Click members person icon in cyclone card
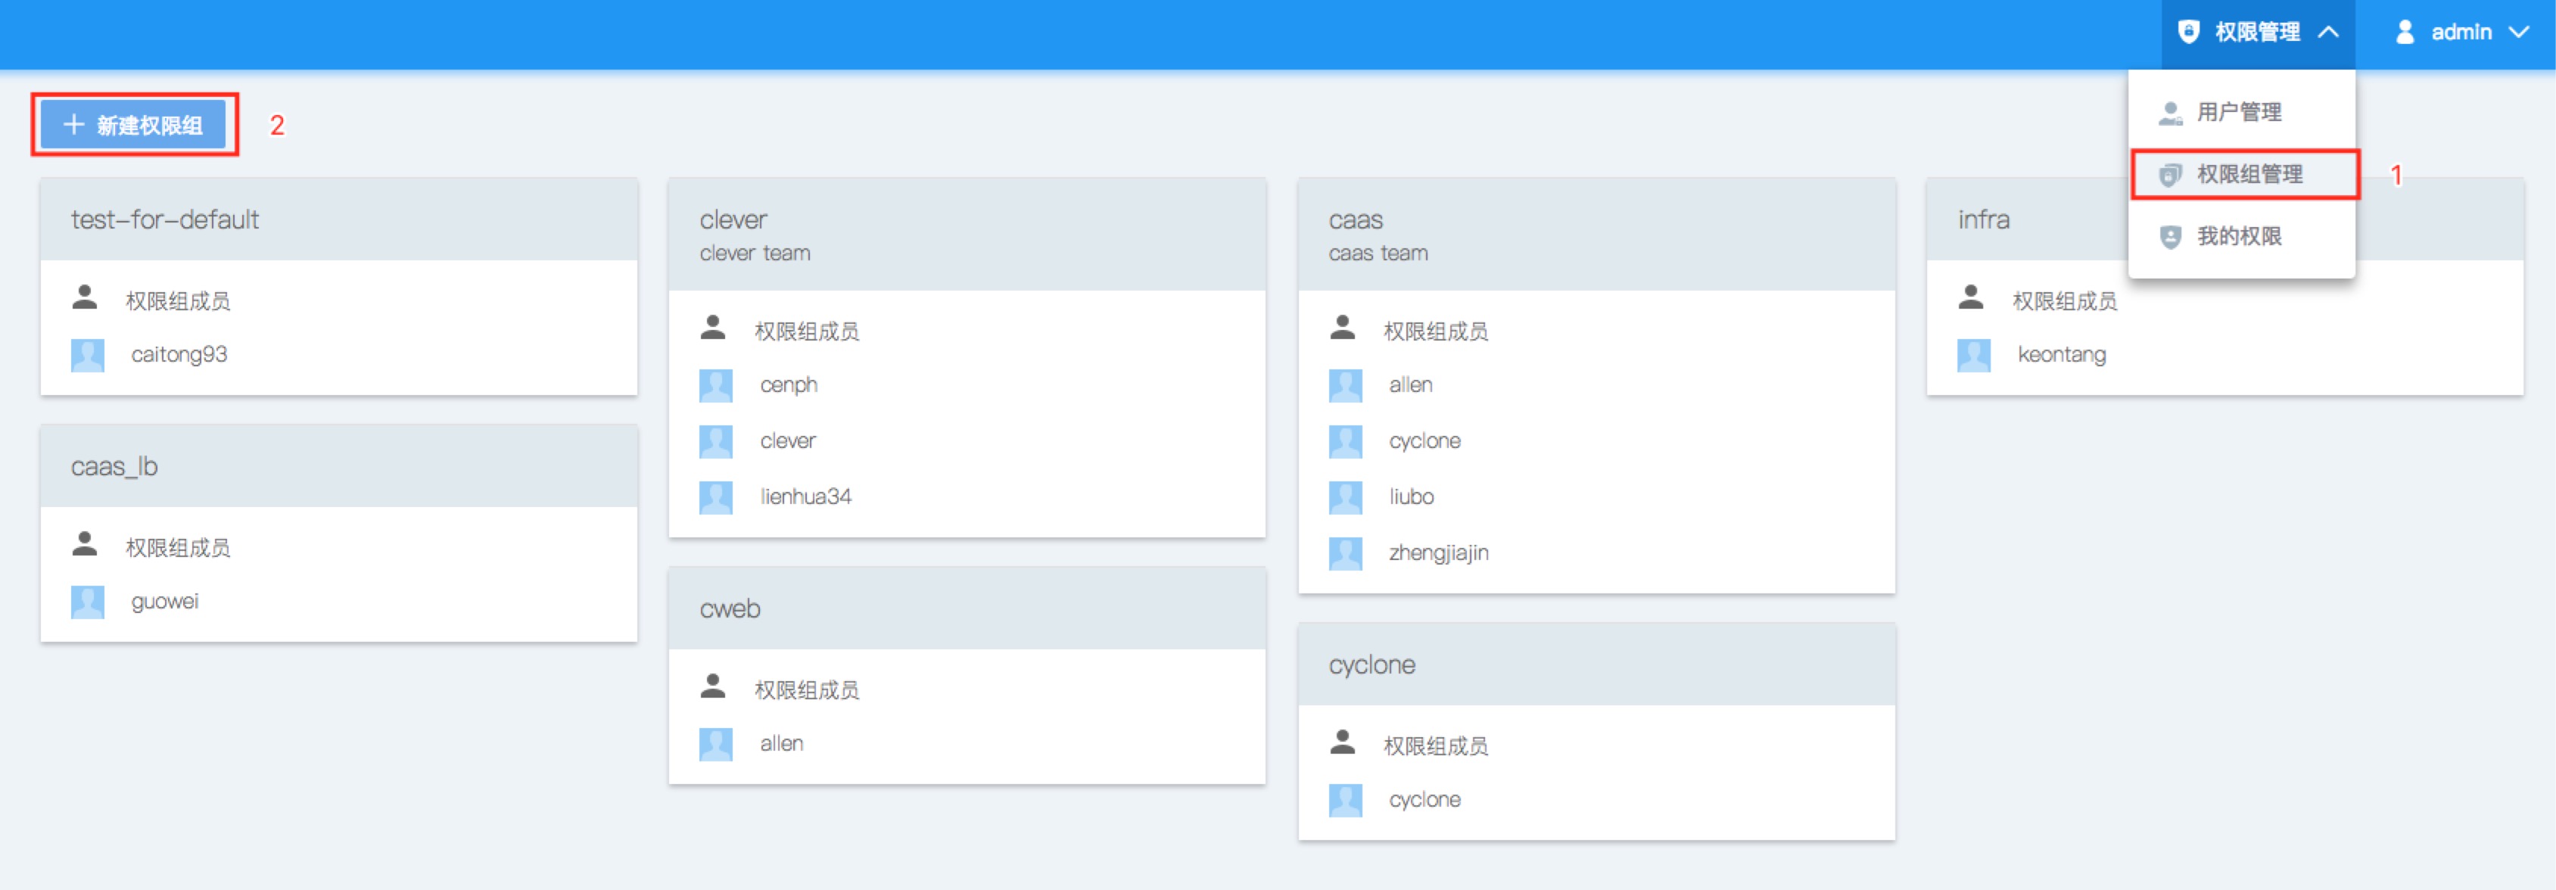 coord(1343,742)
